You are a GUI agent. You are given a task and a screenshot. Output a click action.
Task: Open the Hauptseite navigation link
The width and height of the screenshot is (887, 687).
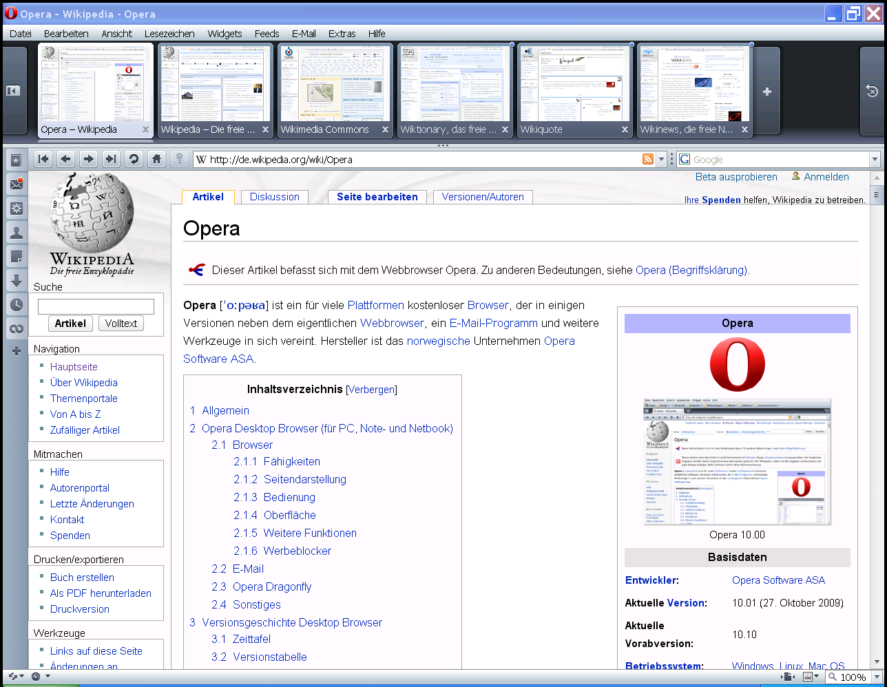click(x=74, y=367)
